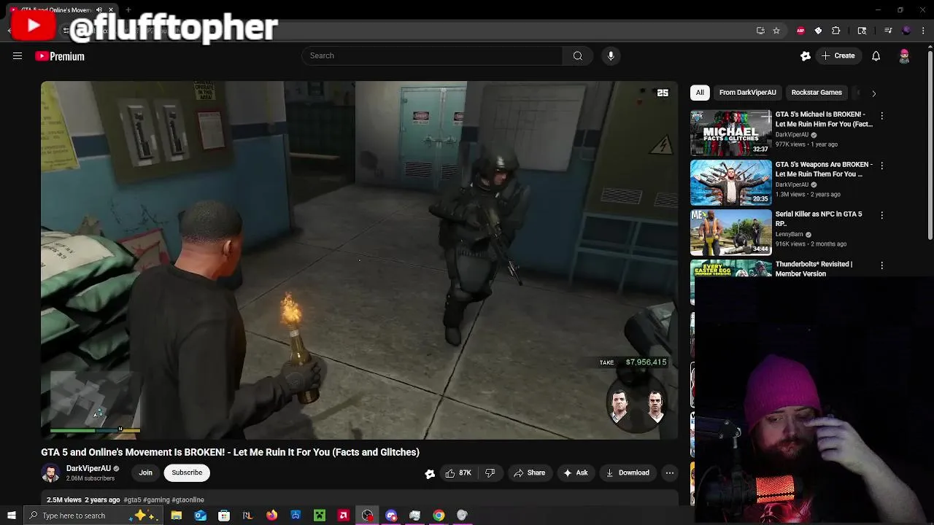934x525 pixels.
Task: Open the #gaming hashtag link
Action: pos(156,500)
